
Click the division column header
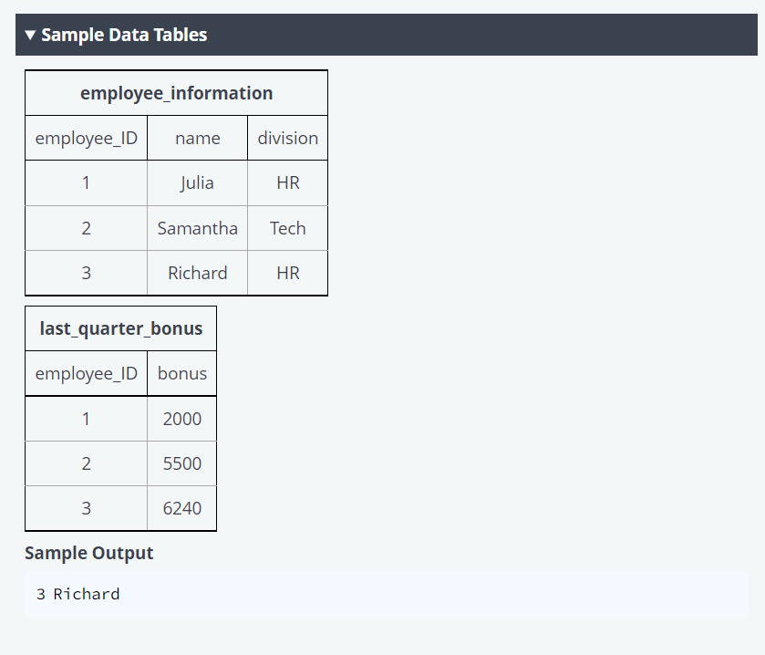(288, 138)
